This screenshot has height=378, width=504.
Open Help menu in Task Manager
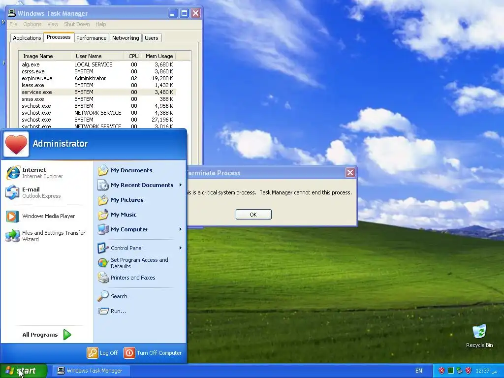pyautogui.click(x=100, y=24)
